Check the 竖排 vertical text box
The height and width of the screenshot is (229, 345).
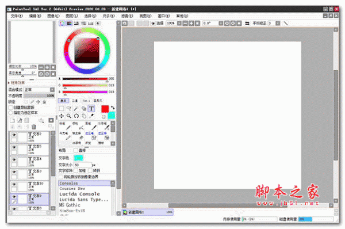click(x=76, y=150)
